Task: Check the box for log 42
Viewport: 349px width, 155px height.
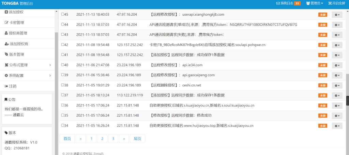Action: [x=63, y=45]
